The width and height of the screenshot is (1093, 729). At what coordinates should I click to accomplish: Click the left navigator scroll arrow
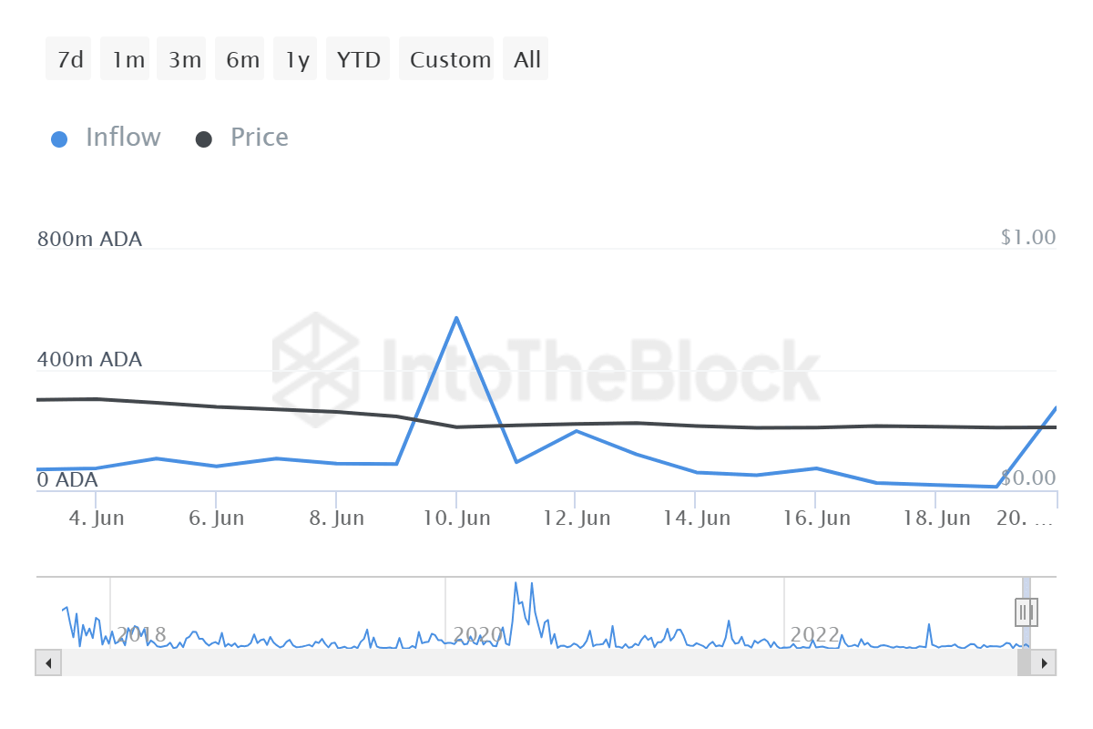(x=47, y=662)
